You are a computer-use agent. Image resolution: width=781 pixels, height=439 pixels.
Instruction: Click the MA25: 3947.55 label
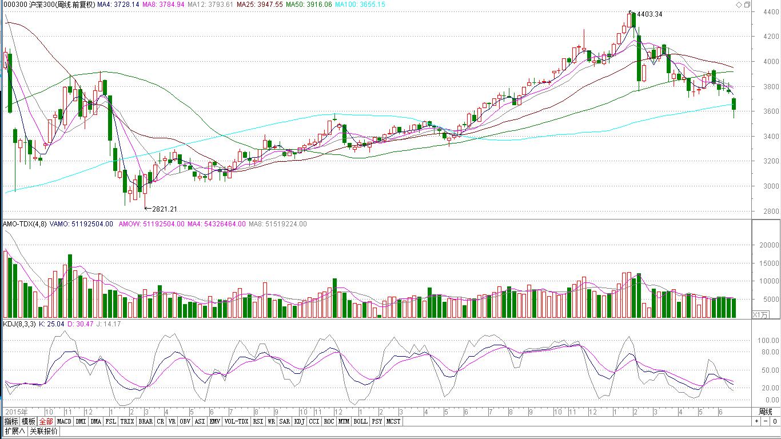click(x=260, y=5)
